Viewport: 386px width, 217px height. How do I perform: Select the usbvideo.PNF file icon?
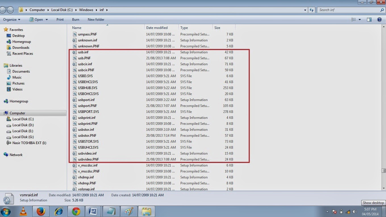[75, 159]
